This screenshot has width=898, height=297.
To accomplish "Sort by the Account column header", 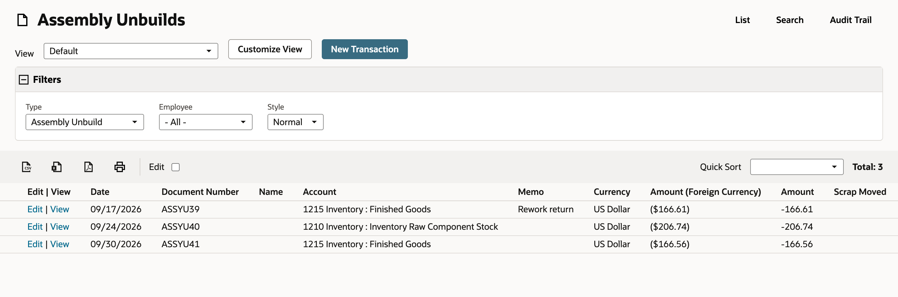I will [319, 192].
